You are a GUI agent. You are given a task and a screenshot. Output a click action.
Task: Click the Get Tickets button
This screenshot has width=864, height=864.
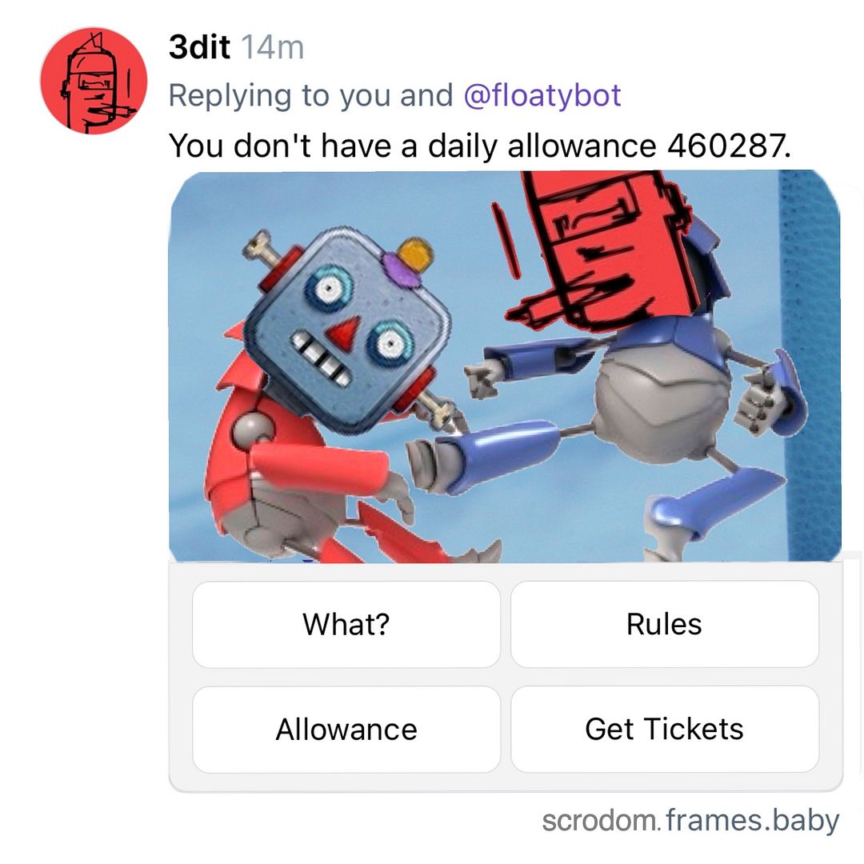click(665, 729)
